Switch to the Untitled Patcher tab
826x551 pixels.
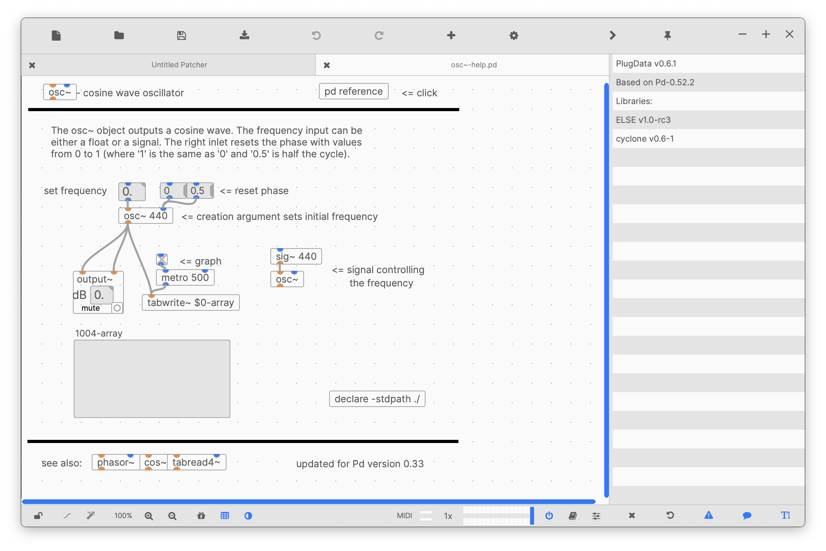179,65
